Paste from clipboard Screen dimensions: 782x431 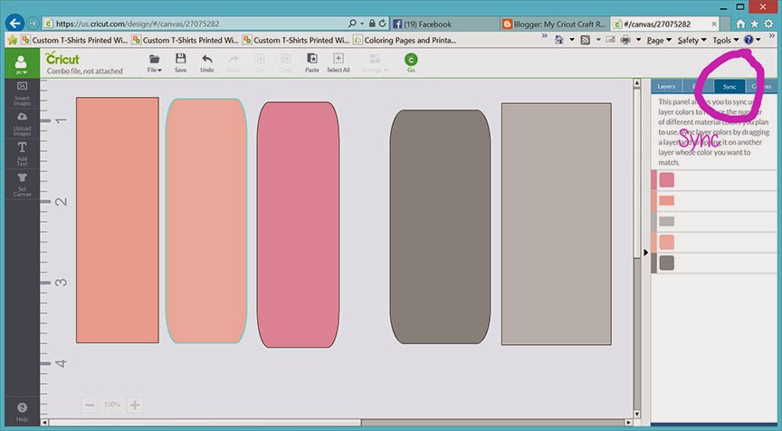pos(311,62)
